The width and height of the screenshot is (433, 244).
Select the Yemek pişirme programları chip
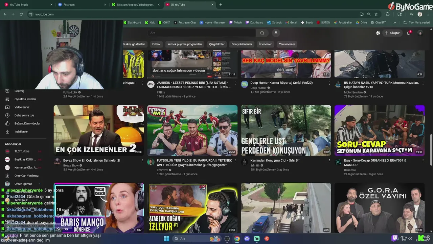click(x=185, y=44)
